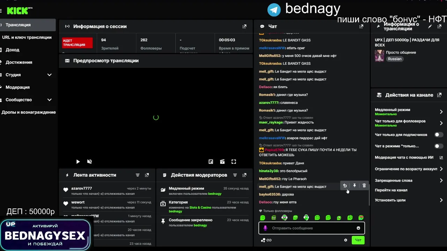Click the ИДЕТ ТРАНСЛЯЦИЯ live badge

pyautogui.click(x=77, y=43)
